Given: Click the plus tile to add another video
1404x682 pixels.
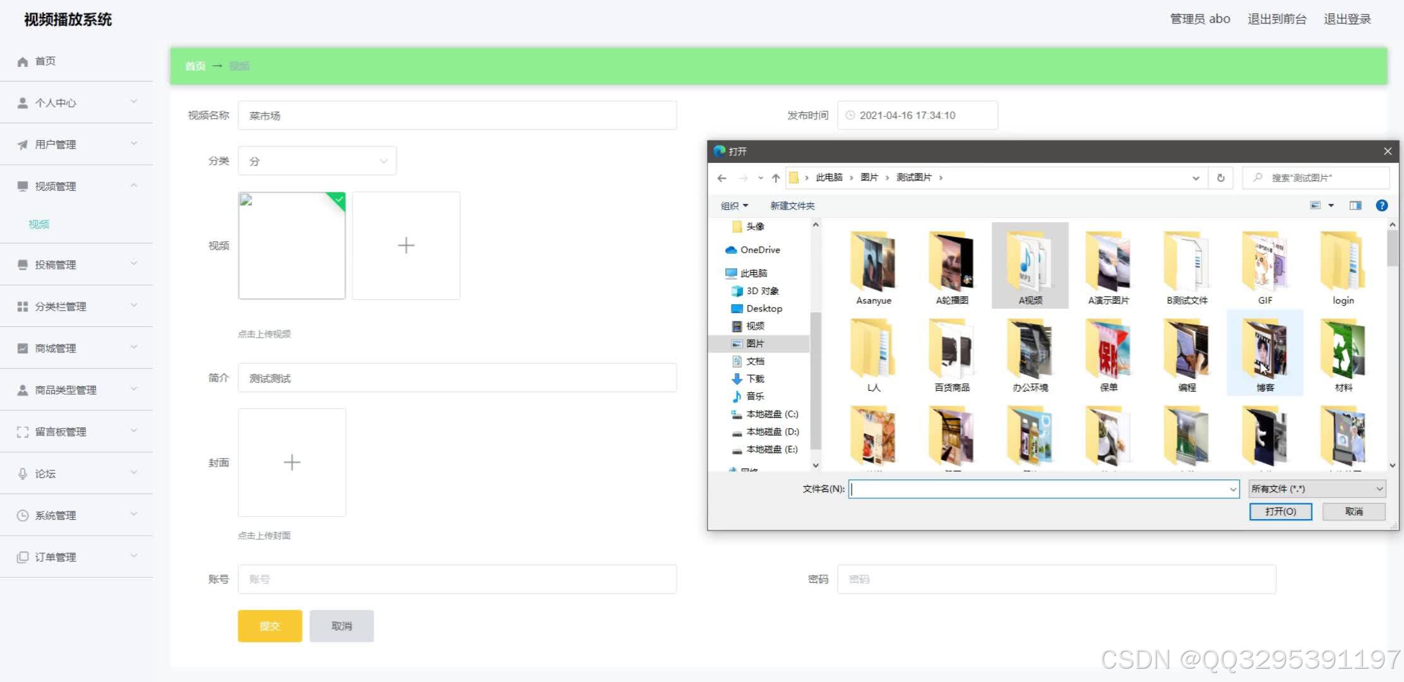Looking at the screenshot, I should click(406, 246).
